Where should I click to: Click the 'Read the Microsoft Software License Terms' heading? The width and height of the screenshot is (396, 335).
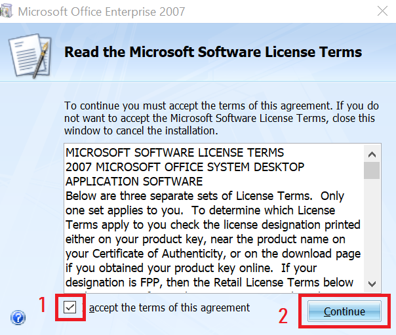(213, 52)
